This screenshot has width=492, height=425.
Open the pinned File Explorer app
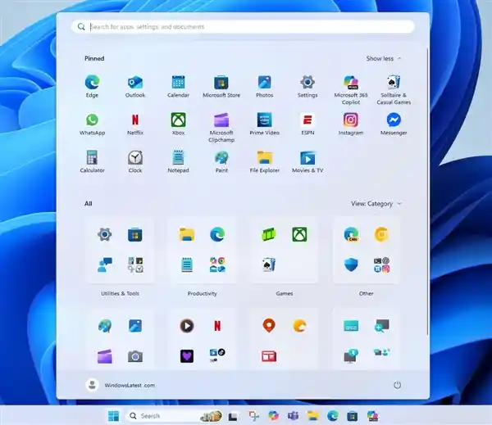click(265, 161)
